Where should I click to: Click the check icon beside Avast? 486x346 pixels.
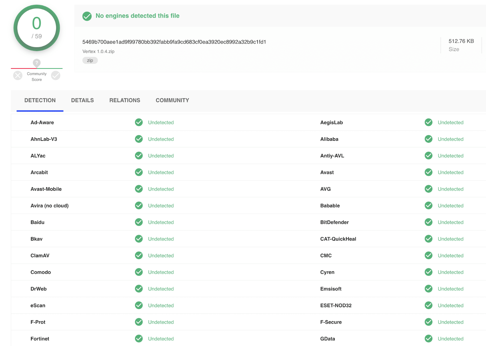click(x=428, y=172)
